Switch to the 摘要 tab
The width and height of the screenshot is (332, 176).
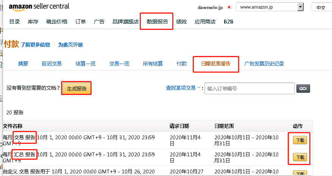[x=23, y=64]
